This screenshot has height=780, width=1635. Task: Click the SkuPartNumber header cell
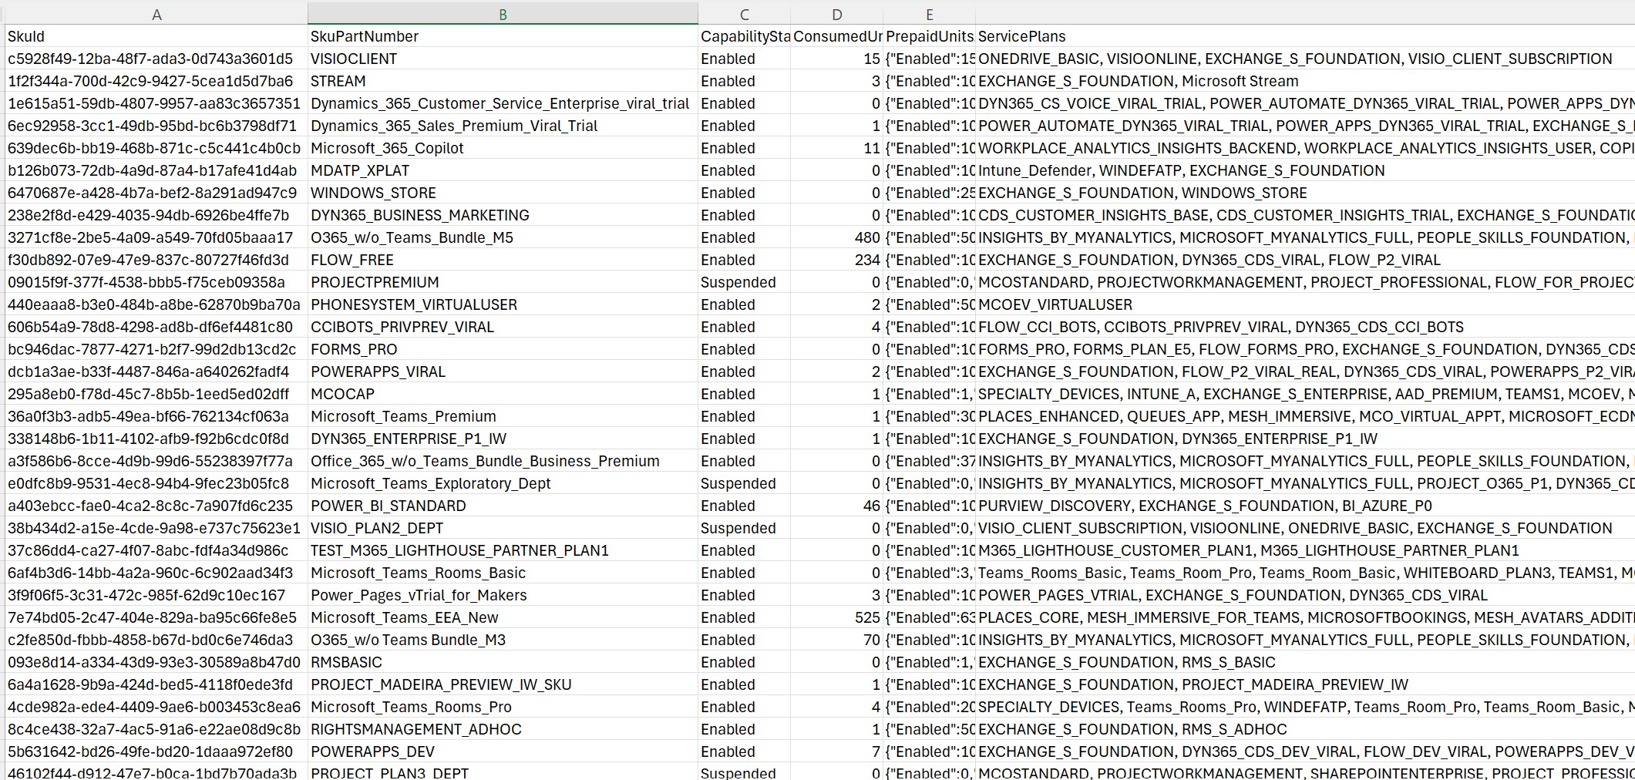364,36
